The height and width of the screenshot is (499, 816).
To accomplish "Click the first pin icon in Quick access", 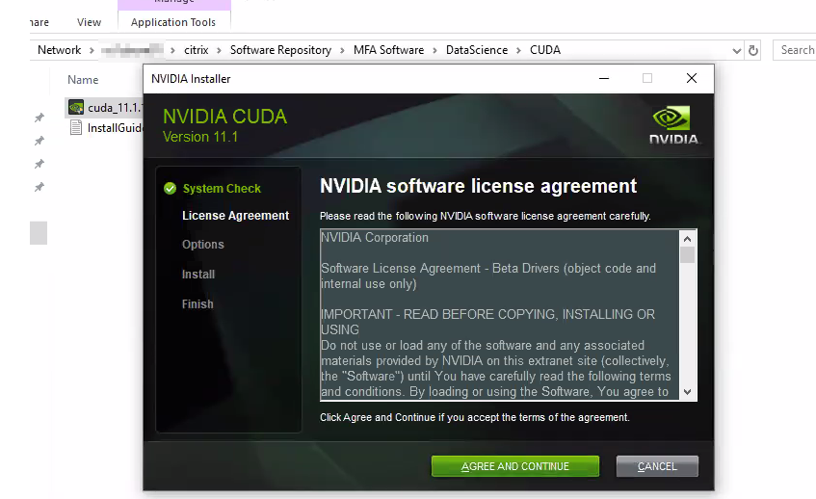I will tap(39, 118).
